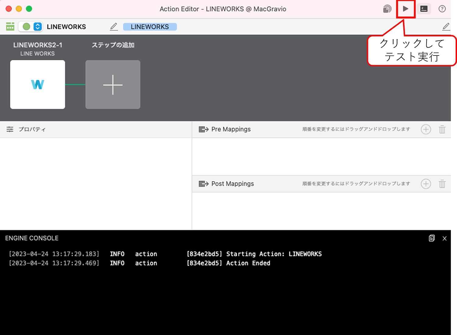Open the help question mark icon
Image resolution: width=457 pixels, height=335 pixels.
coord(442,9)
